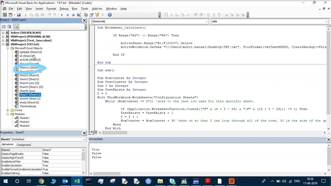
Task: Click the Immediate window horizontal scrollbar thumb
Action: tap(107, 174)
